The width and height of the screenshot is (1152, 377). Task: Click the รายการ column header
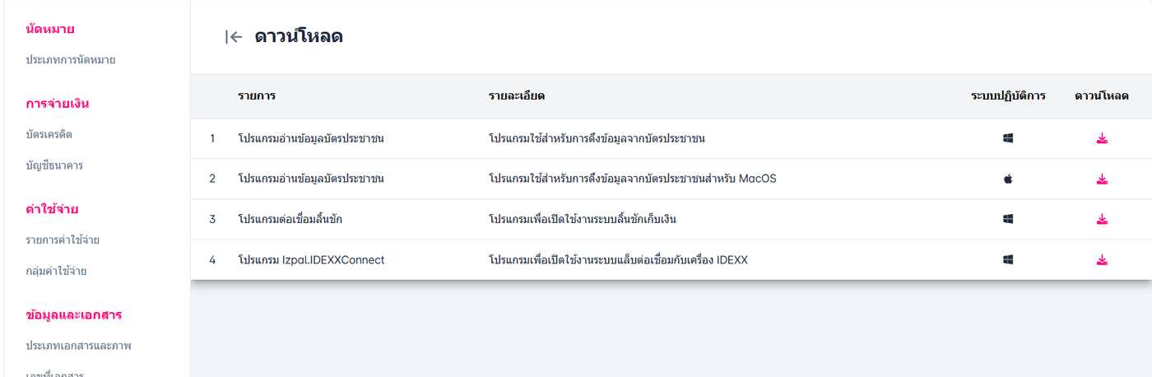256,96
